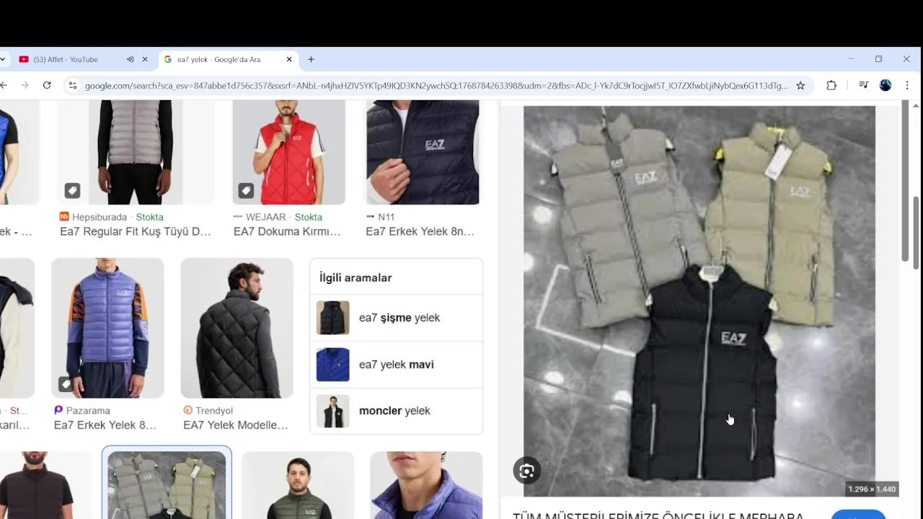Switch to the Affet YouTube tab
Screen dimensions: 923x519
point(72,59)
